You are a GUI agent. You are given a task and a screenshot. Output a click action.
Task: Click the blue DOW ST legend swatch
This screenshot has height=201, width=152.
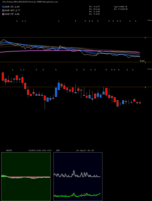click(x=3, y=7)
